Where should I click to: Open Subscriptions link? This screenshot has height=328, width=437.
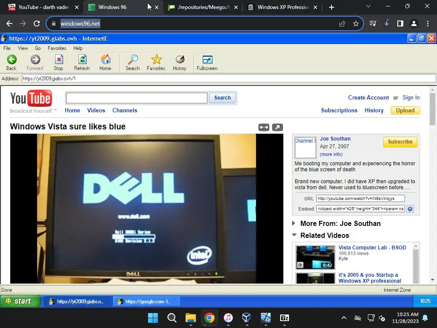click(x=339, y=111)
